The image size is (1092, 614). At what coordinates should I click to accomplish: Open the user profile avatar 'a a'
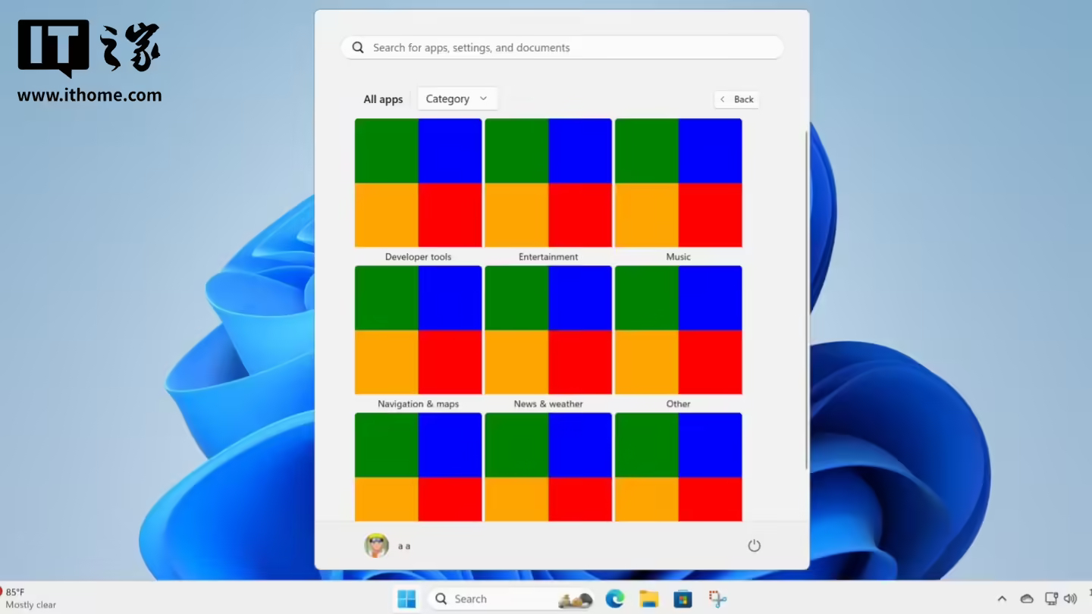pyautogui.click(x=377, y=546)
